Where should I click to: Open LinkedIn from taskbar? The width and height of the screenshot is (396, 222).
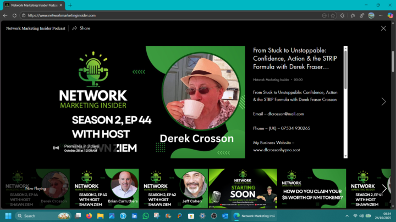tap(134, 216)
